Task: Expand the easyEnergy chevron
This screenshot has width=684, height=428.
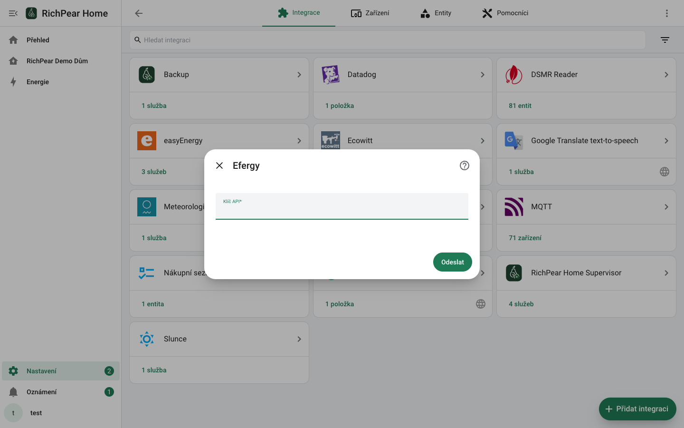Action: (x=299, y=141)
